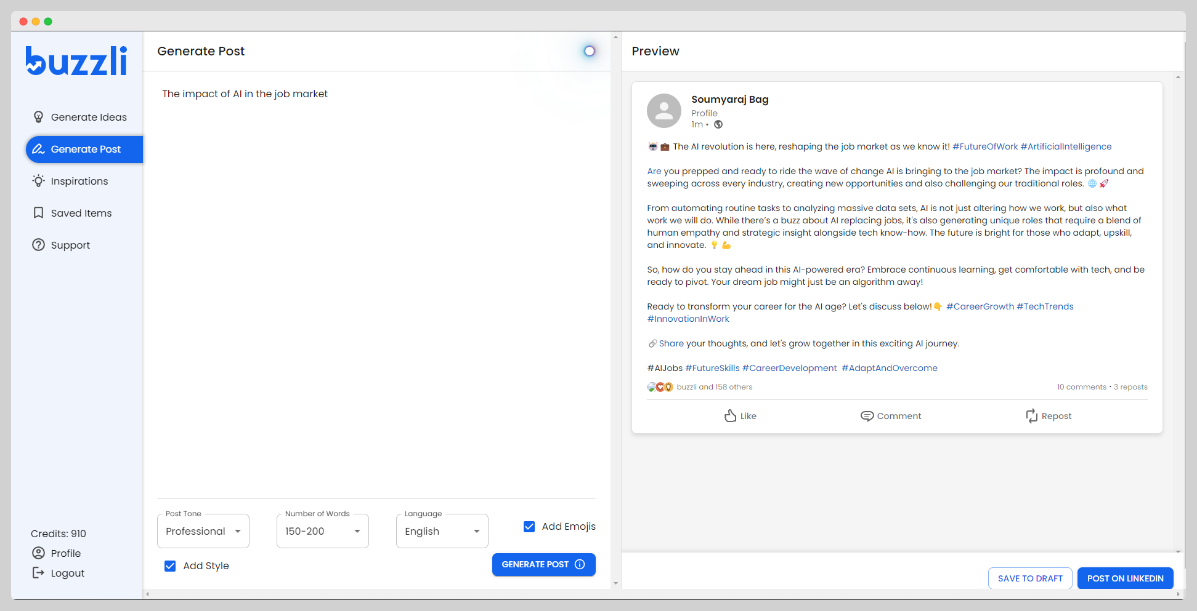Toggle the Add Style checkbox

coord(170,566)
